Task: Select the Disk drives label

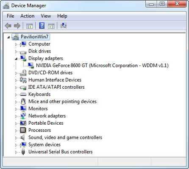Action: pos(40,51)
